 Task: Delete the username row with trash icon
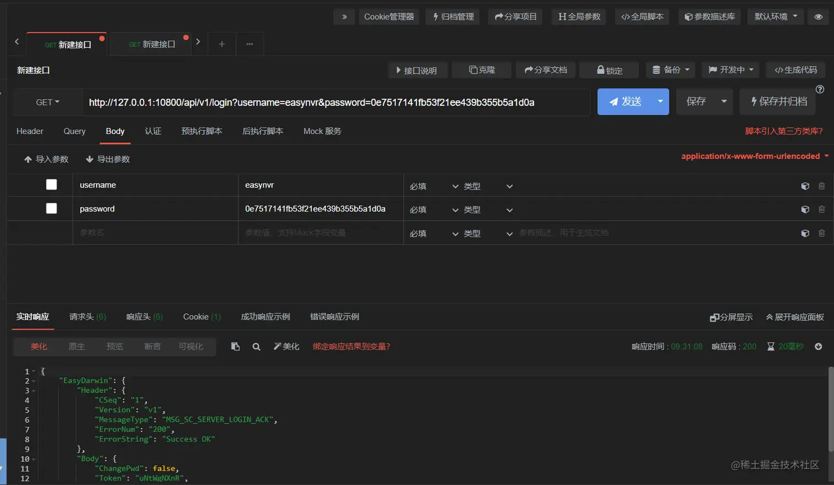click(x=822, y=186)
